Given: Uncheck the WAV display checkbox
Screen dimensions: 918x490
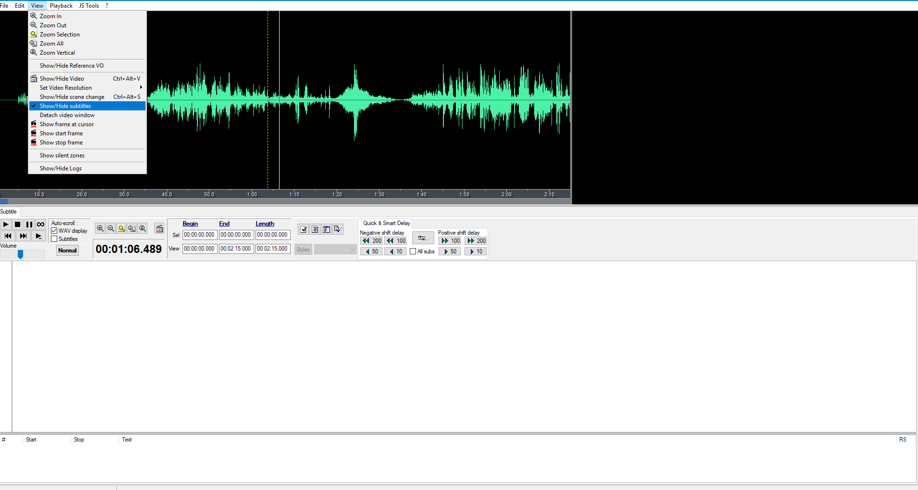Looking at the screenshot, I should [54, 231].
